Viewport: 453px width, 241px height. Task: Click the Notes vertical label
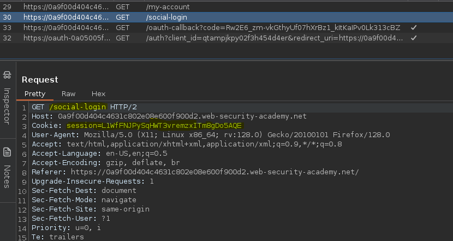tap(7, 177)
